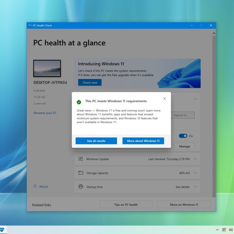
Task: Expand the Windows Update section
Action: pos(195,159)
